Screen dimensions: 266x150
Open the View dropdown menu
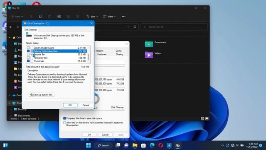pos(109,17)
